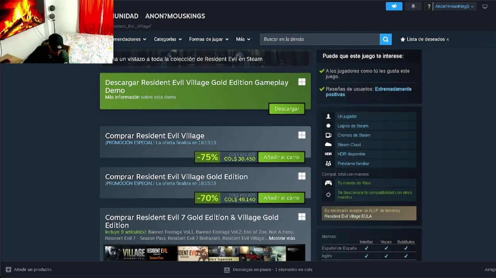Click the -70% discount price block
This screenshot has height=278, width=496.
pyautogui.click(x=207, y=198)
